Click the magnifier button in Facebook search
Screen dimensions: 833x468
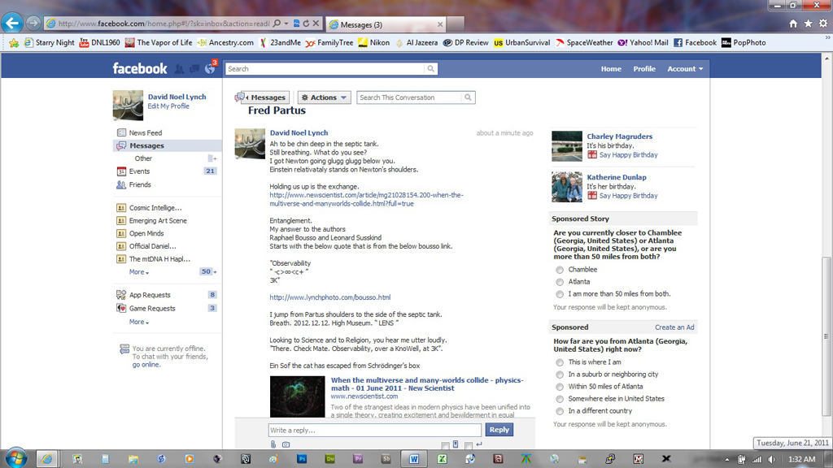pos(431,69)
